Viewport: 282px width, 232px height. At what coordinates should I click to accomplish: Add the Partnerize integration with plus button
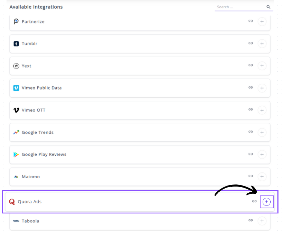(262, 22)
